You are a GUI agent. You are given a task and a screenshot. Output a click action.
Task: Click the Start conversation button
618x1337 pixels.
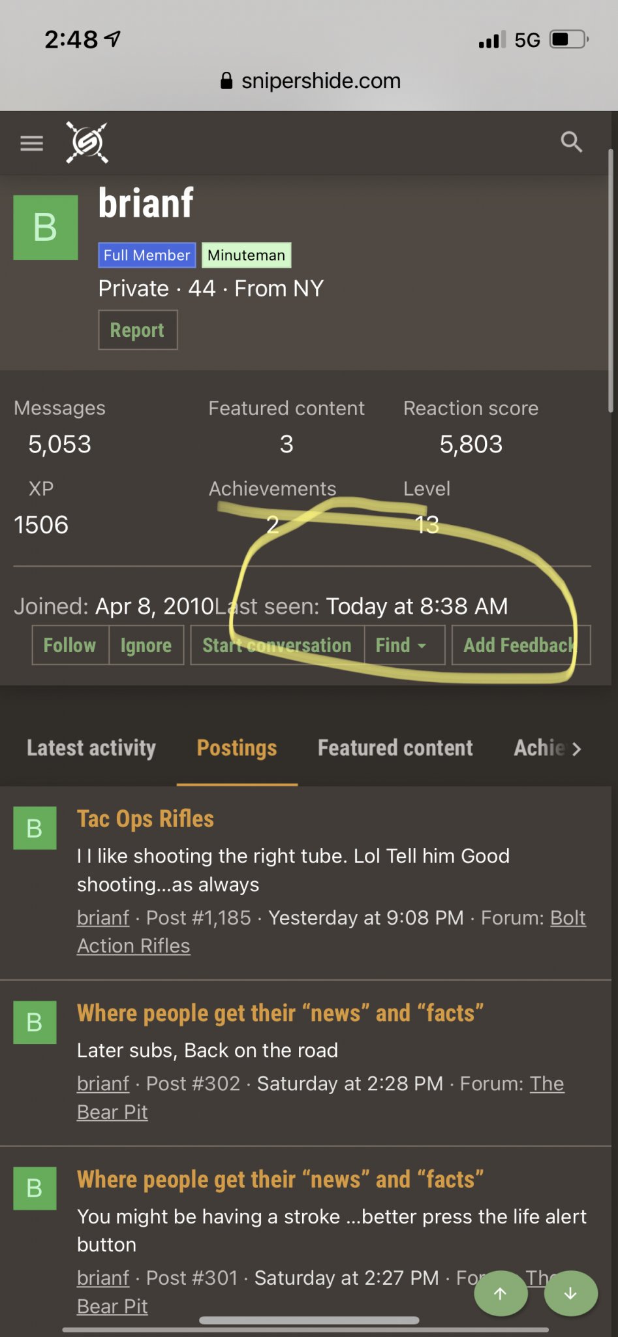[x=277, y=645]
